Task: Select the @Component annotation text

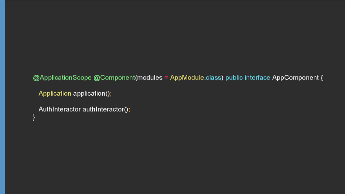Action: tap(114, 78)
